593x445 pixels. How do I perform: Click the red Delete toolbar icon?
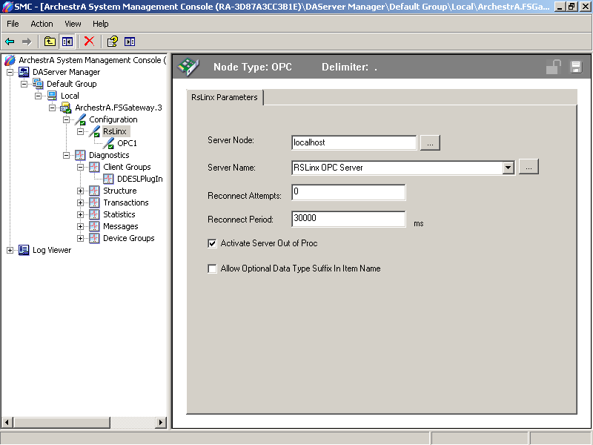click(x=89, y=42)
